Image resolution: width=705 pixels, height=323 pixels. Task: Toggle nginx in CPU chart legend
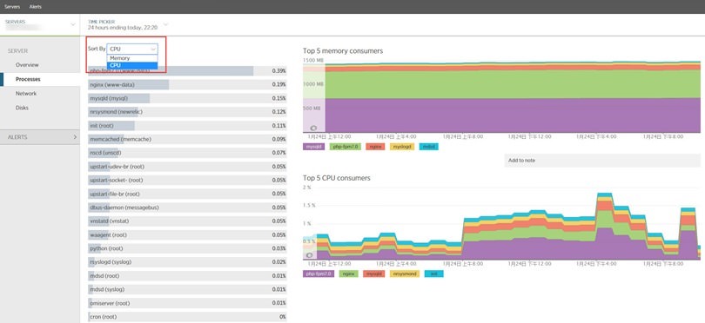tap(348, 274)
